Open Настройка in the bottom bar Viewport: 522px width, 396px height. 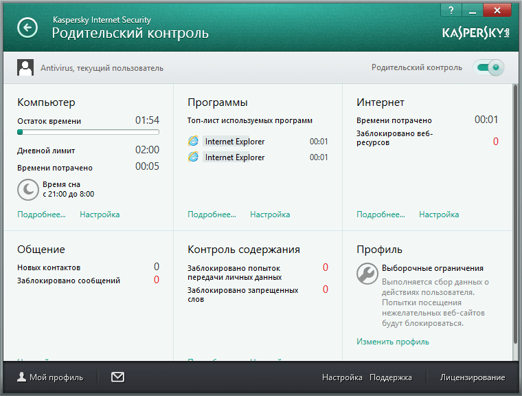[342, 377]
